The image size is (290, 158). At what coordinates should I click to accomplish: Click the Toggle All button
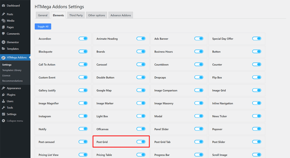(43, 26)
